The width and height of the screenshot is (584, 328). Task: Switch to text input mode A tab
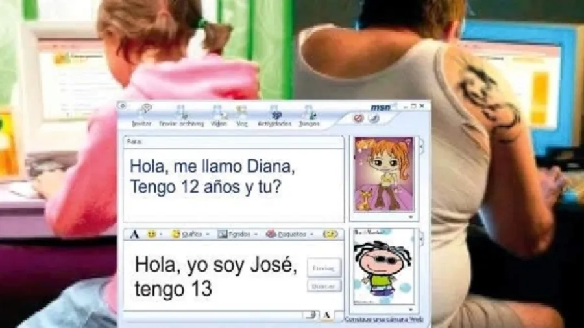[326, 315]
